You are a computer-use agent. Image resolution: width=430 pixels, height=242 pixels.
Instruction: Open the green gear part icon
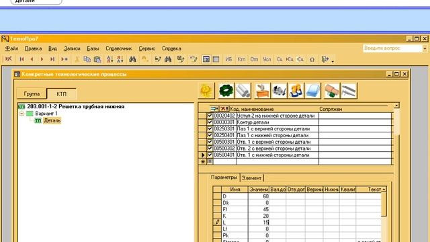pos(226,91)
